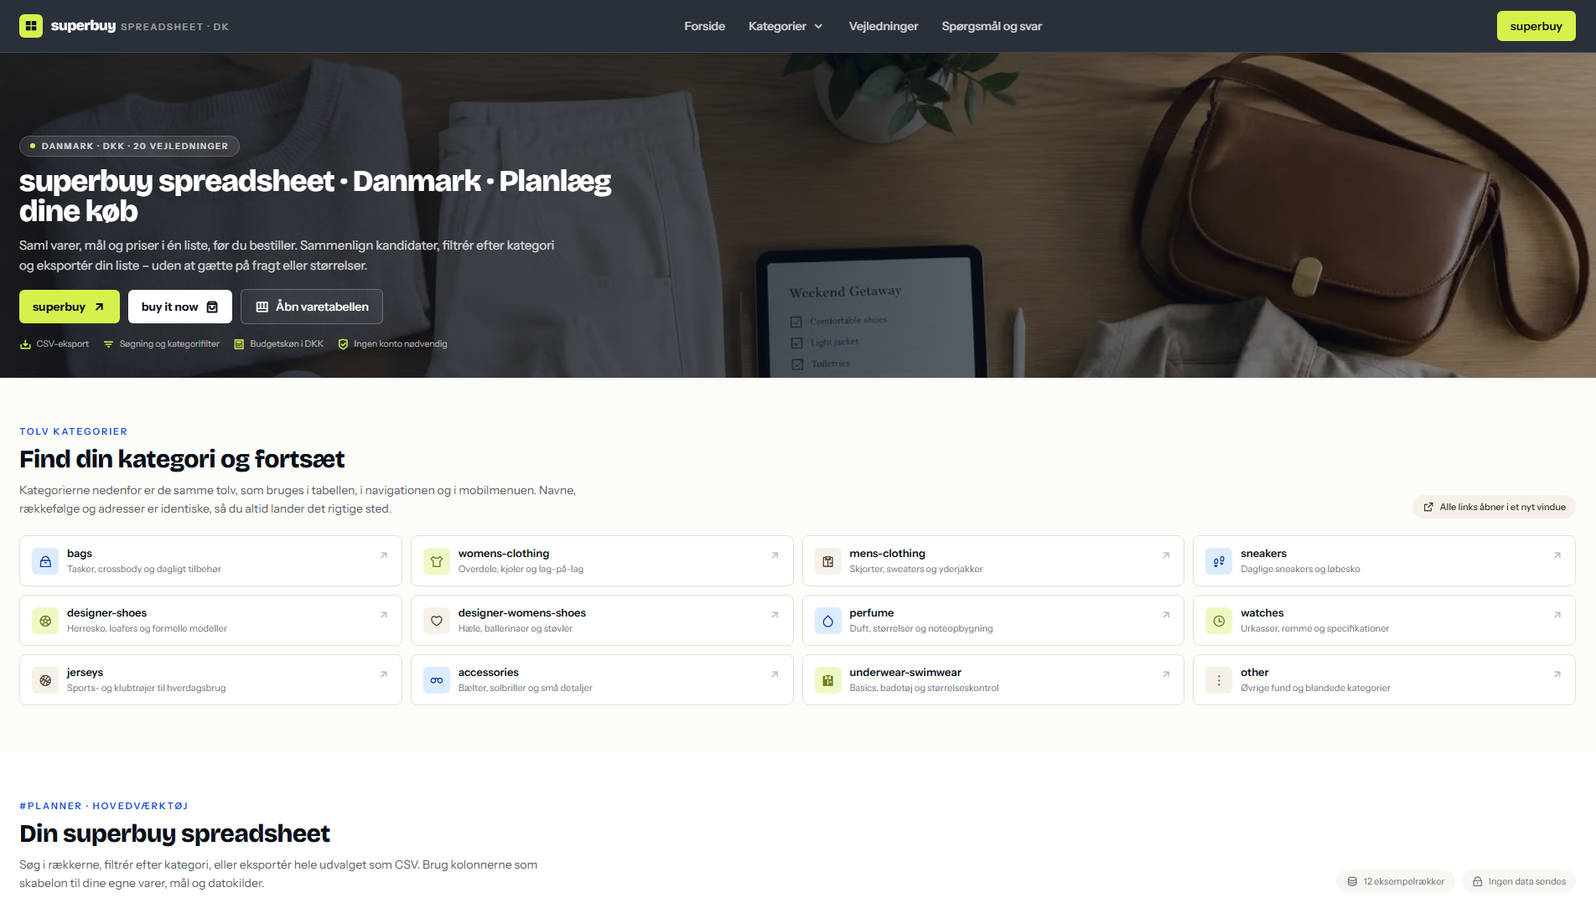
Task: Open the other category title link
Action: coord(1255,673)
